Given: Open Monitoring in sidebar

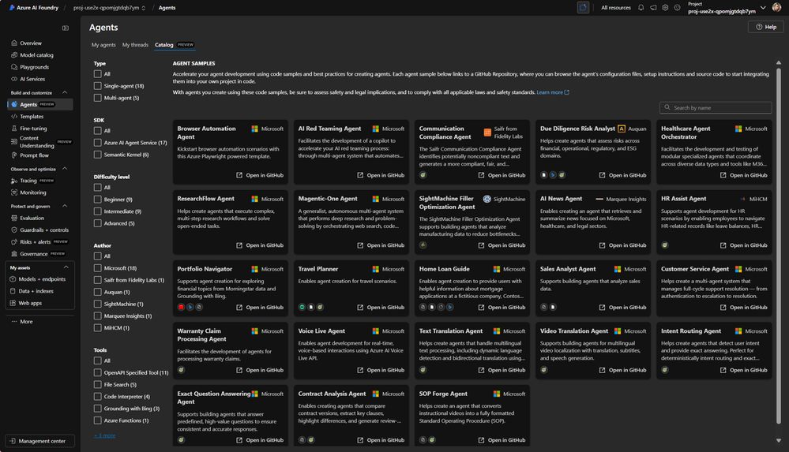Looking at the screenshot, I should point(32,192).
